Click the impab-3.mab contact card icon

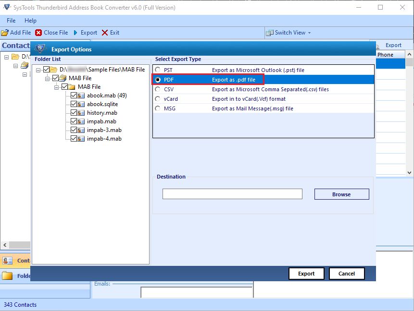click(x=81, y=130)
